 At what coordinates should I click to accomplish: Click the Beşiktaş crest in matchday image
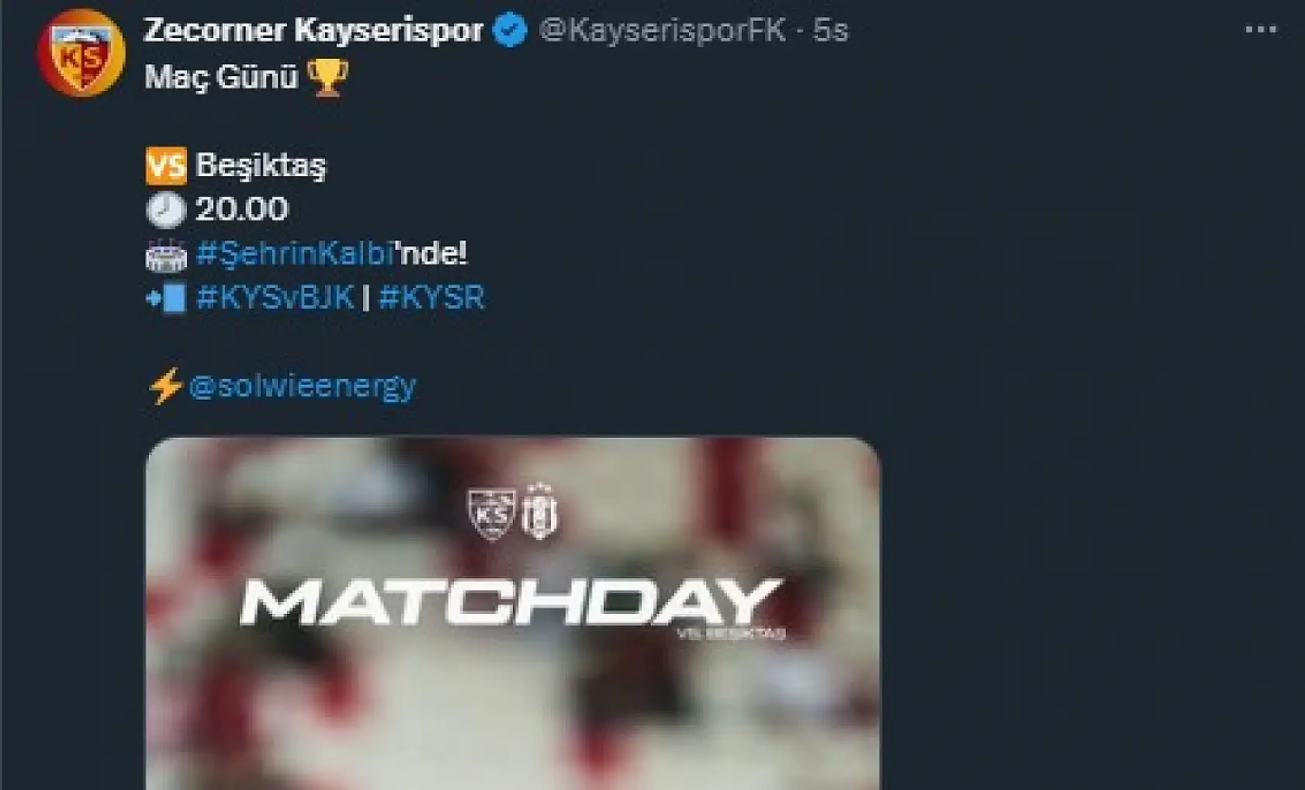coord(538,511)
